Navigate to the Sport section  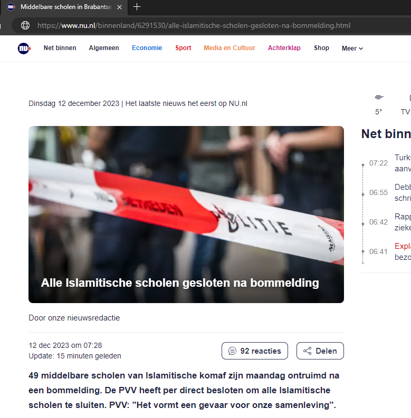pos(183,48)
